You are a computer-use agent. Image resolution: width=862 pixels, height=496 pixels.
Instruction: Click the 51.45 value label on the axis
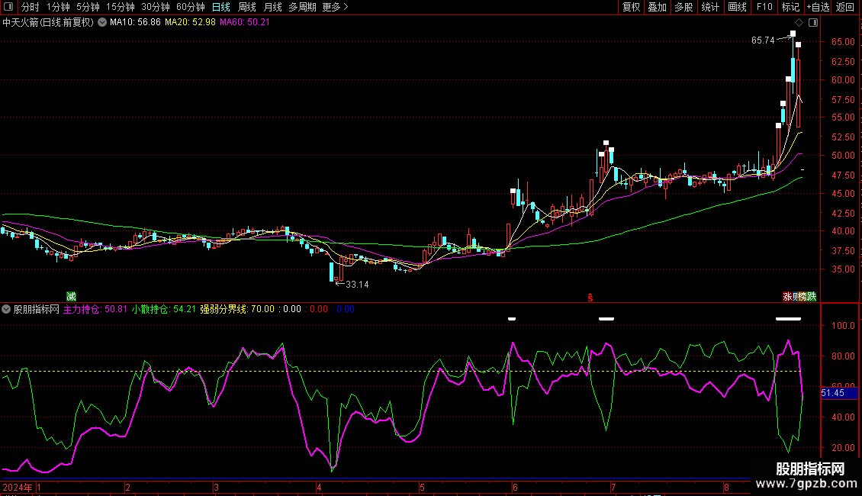coord(832,393)
